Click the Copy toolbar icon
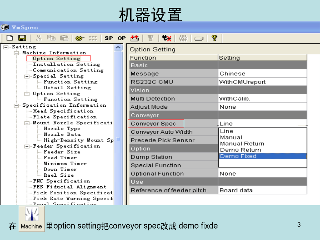The width and height of the screenshot is (320, 240). coord(51,38)
